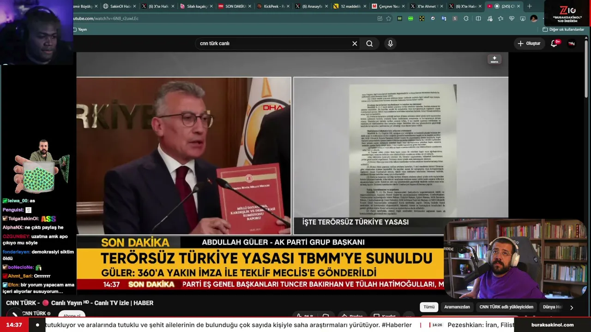Close the 'SON DAKİKA' browser tab
The width and height of the screenshot is (591, 332).
click(250, 6)
